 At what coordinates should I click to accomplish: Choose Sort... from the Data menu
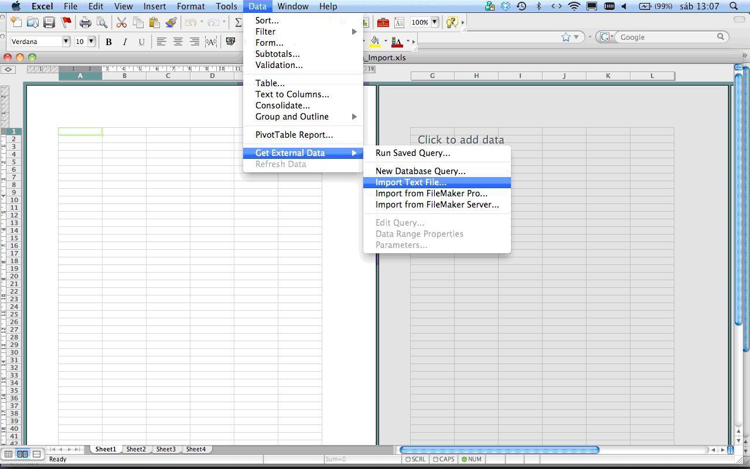click(303, 21)
